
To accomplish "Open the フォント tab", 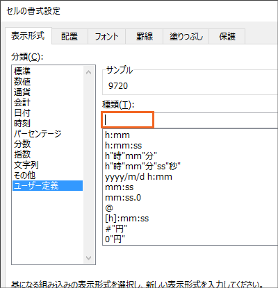I will [x=106, y=36].
